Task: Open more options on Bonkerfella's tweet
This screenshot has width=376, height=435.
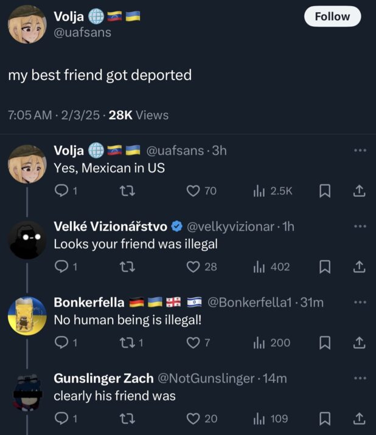Action: [360, 302]
